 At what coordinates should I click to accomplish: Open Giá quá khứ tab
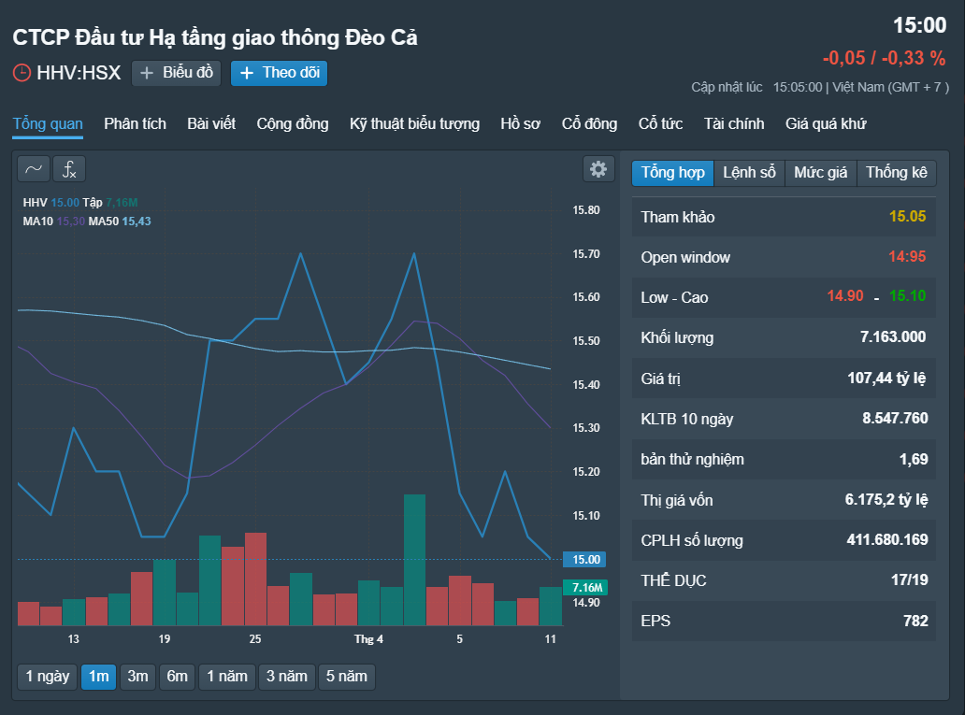click(826, 123)
